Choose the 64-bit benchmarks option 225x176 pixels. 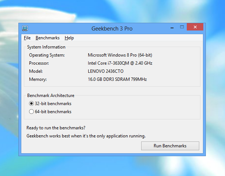coord(31,112)
